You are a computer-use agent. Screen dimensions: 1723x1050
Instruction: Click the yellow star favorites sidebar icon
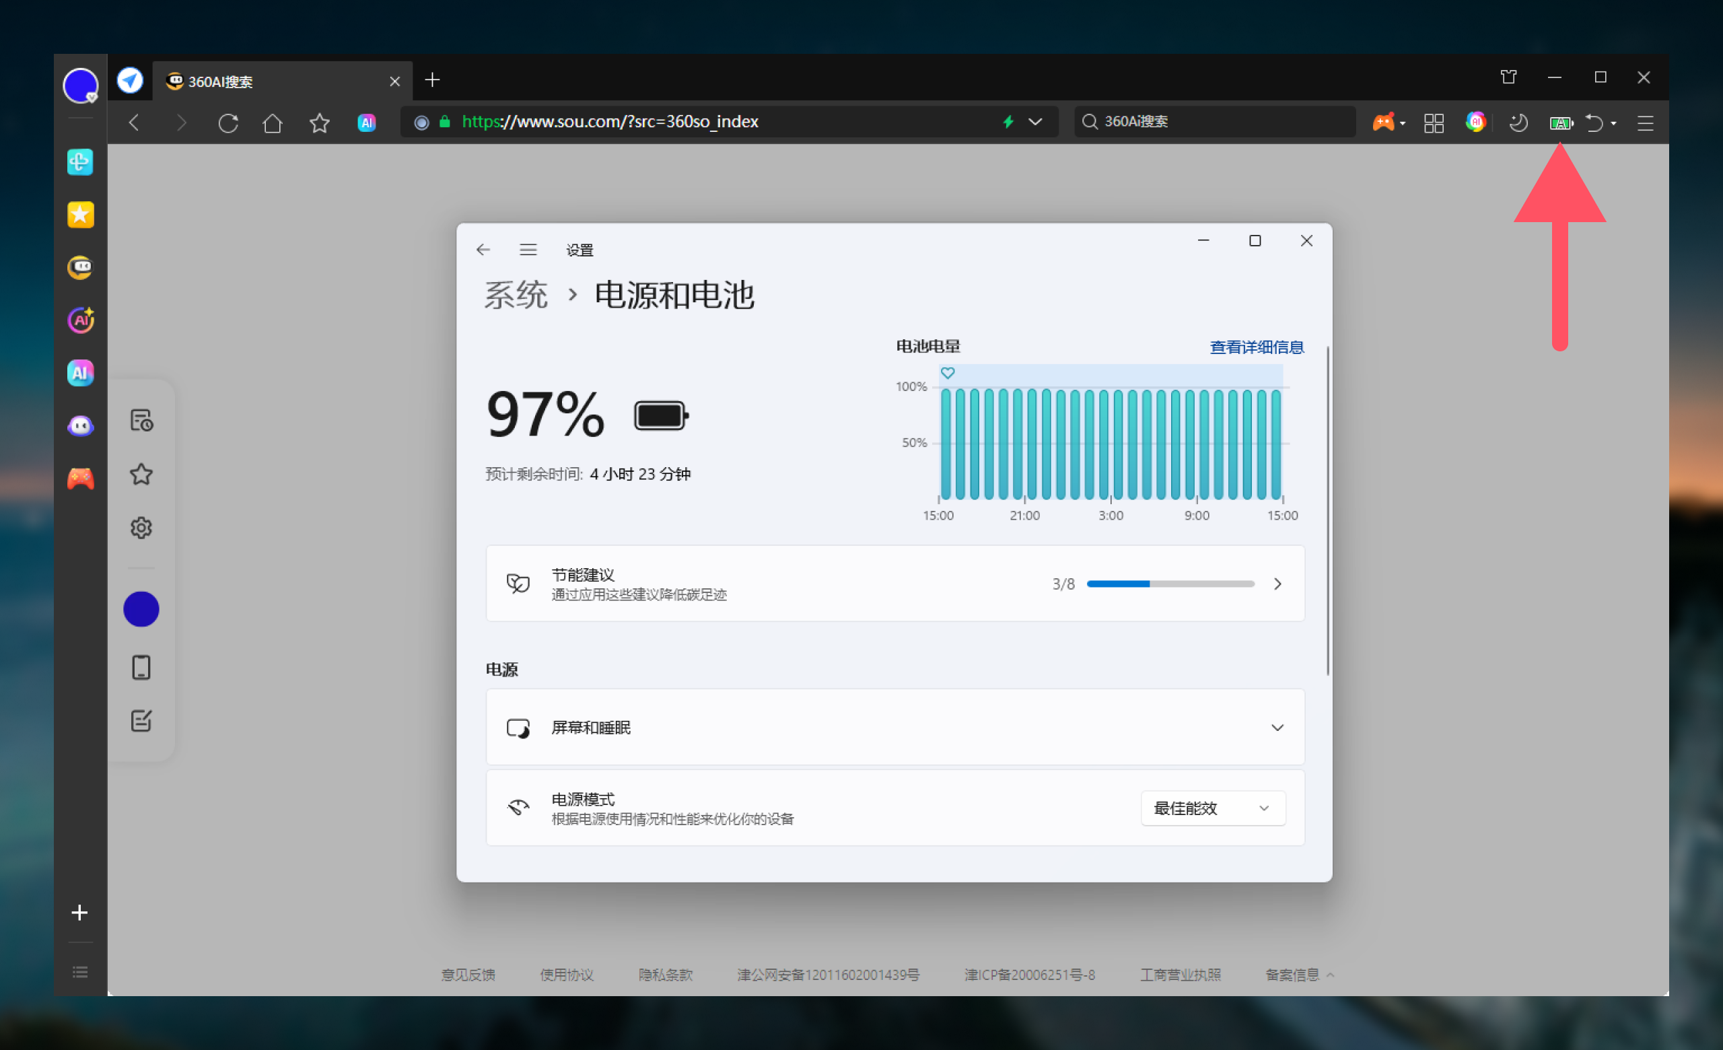[x=80, y=215]
